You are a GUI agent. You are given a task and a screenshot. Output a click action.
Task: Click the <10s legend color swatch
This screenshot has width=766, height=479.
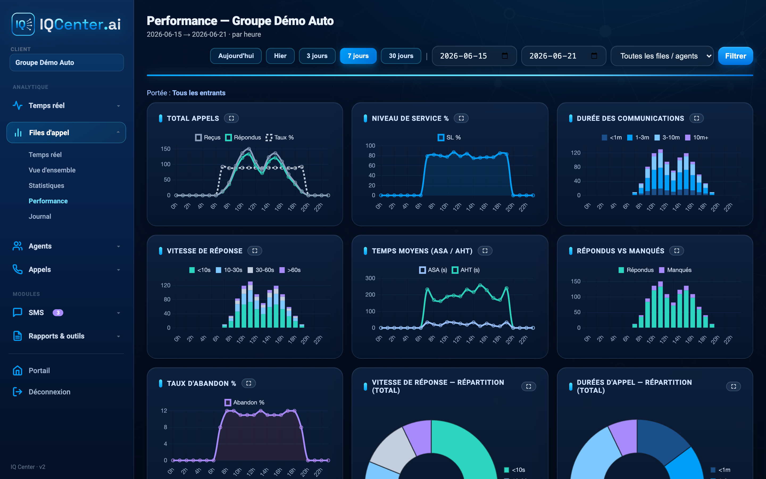[x=192, y=270]
